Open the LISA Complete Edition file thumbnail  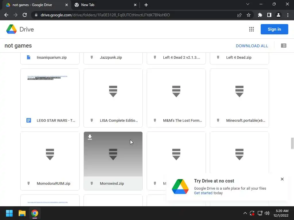click(113, 91)
